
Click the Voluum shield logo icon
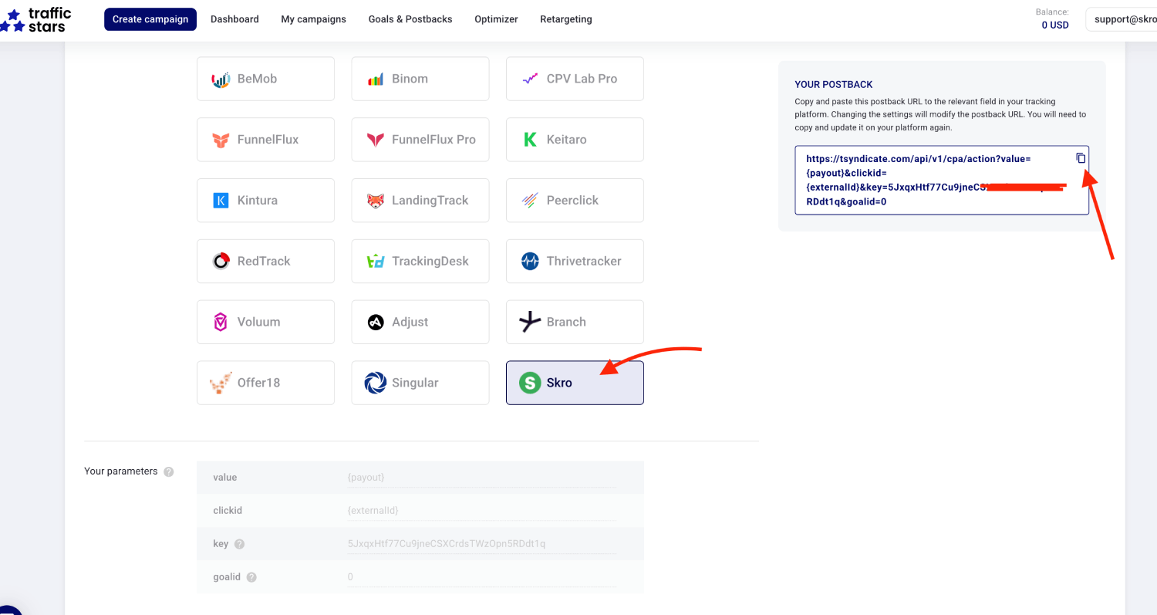pyautogui.click(x=221, y=322)
